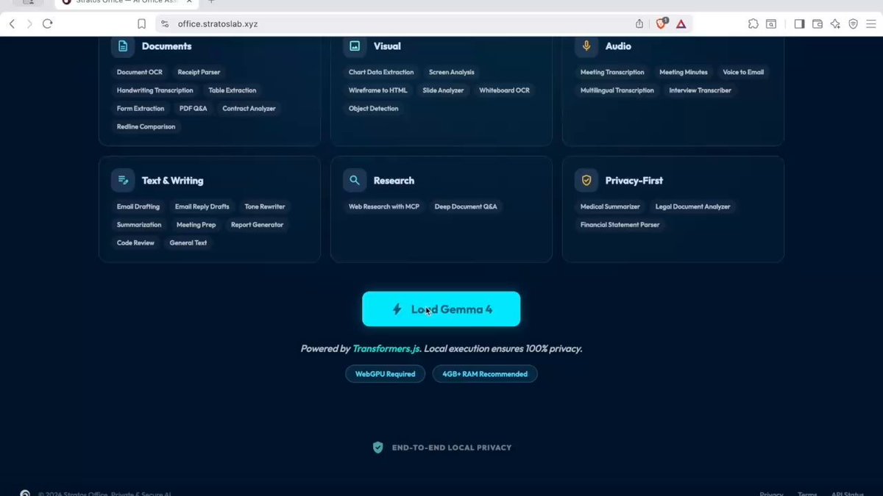Reload the page
Screen dimensions: 883x496
tap(48, 24)
